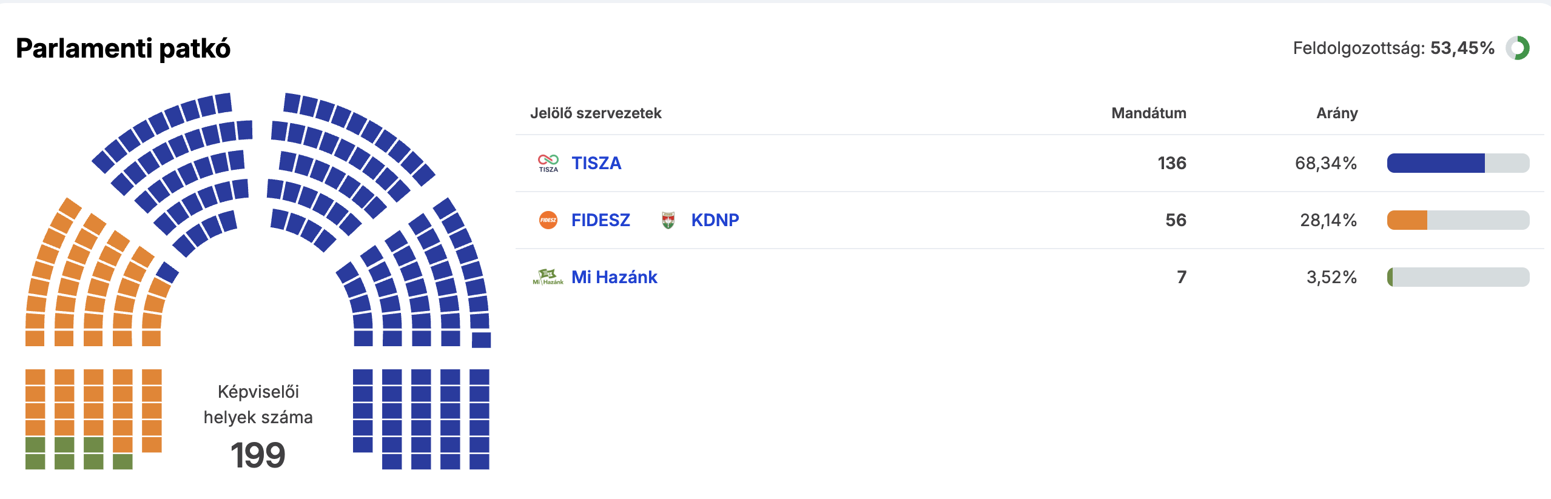Image resolution: width=1551 pixels, height=499 pixels.
Task: Click the KDNP coat-of-arms logo
Action: [x=668, y=220]
